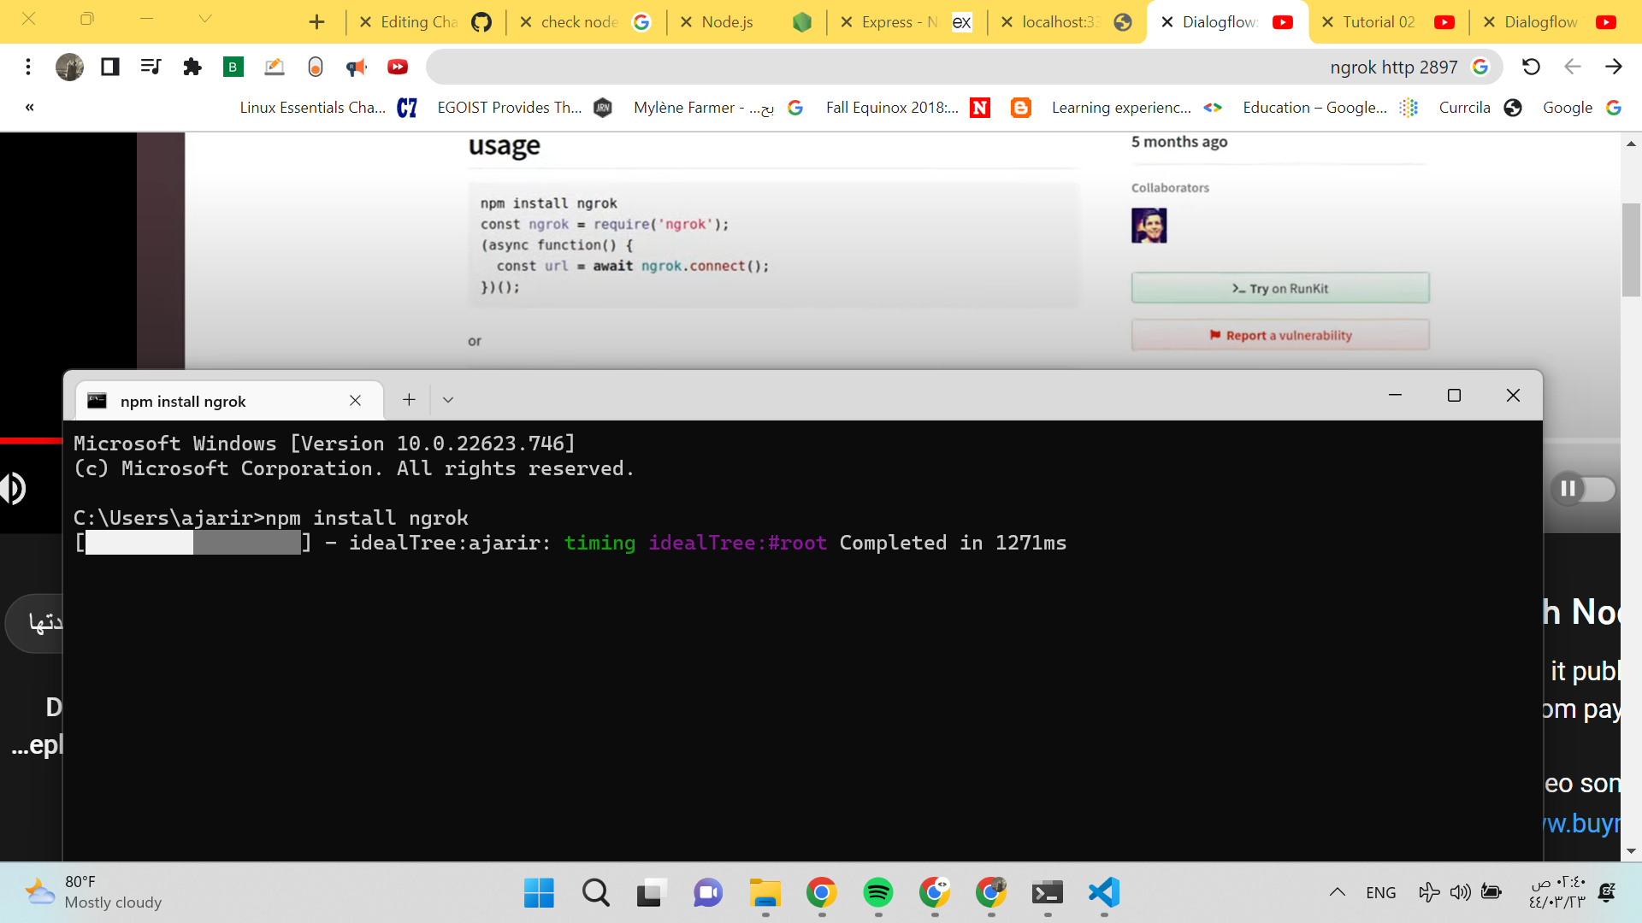The image size is (1642, 923).
Task: Expand hidden system tray icons
Action: click(x=1338, y=891)
